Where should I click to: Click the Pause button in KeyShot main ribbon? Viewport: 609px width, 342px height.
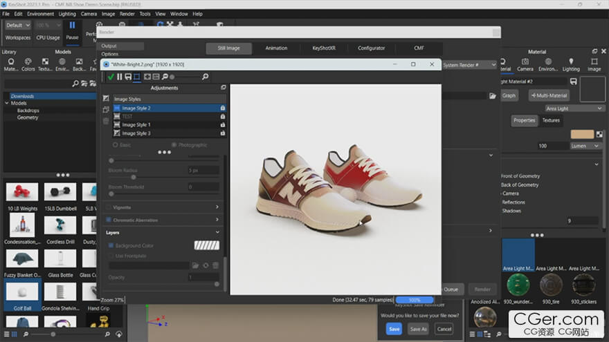tap(72, 30)
